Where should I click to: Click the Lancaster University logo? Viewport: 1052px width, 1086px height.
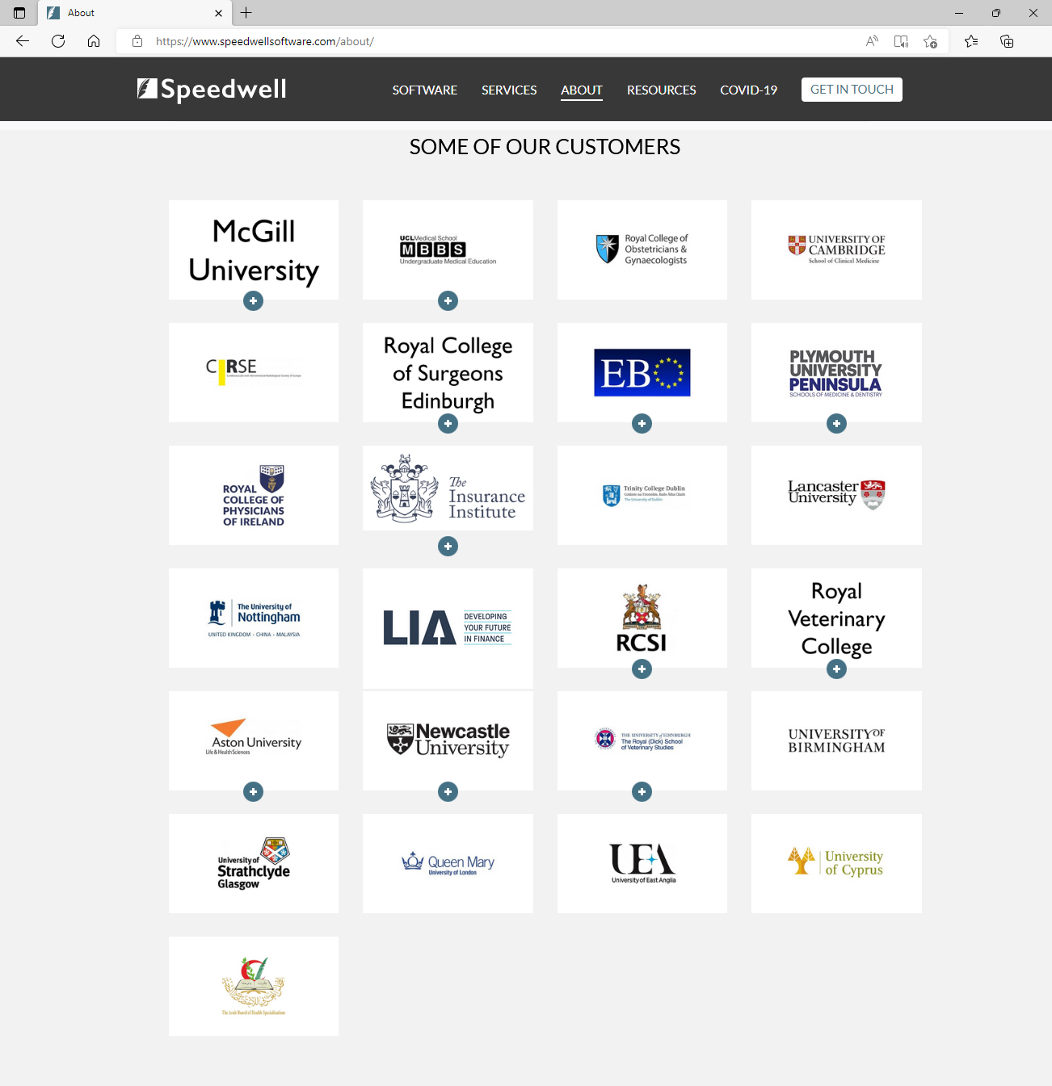coord(836,496)
